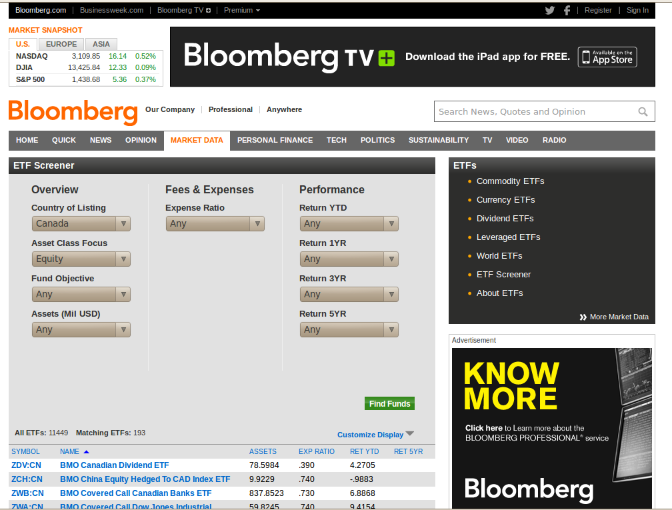The width and height of the screenshot is (672, 510).
Task: Click the More Market Data double-arrow icon
Action: (583, 317)
